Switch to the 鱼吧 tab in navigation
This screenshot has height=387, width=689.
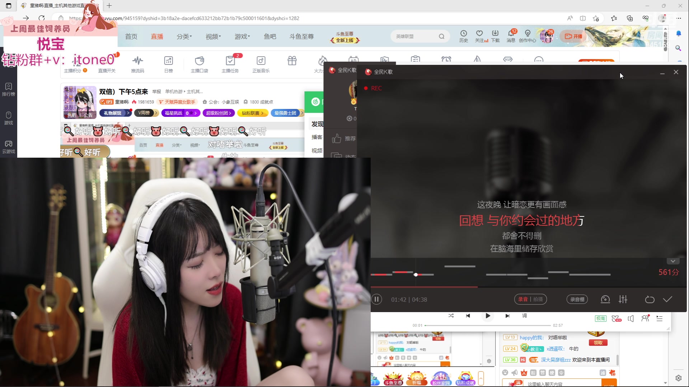click(270, 36)
